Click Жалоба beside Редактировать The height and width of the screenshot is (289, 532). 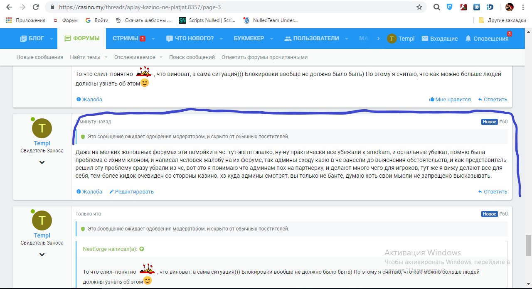click(89, 192)
